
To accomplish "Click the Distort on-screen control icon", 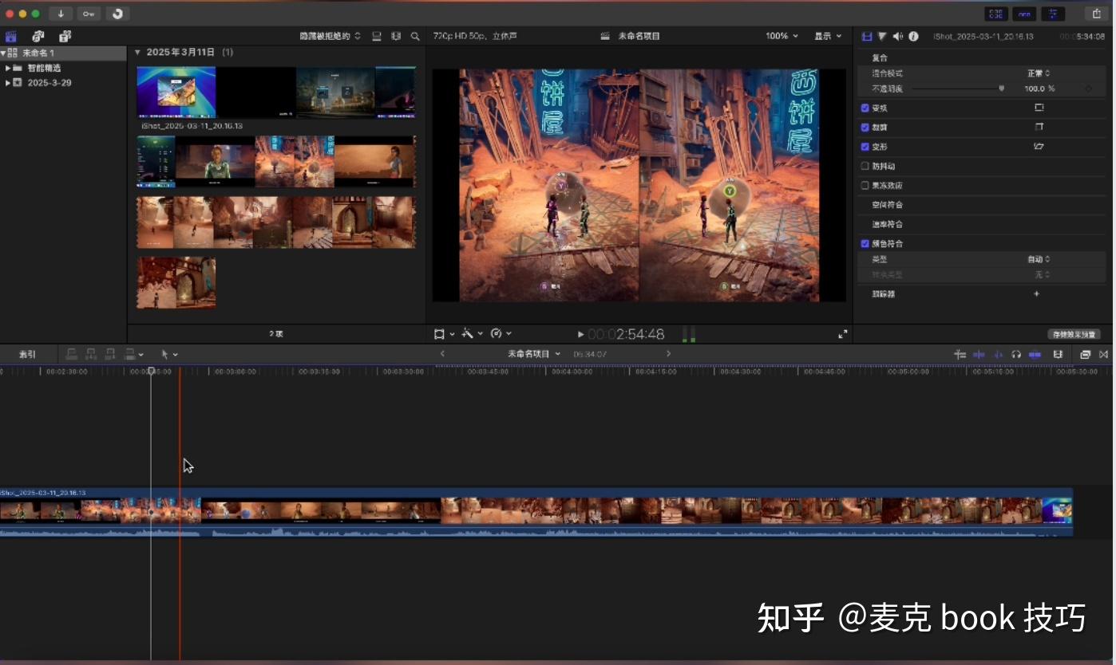I will pos(1039,146).
